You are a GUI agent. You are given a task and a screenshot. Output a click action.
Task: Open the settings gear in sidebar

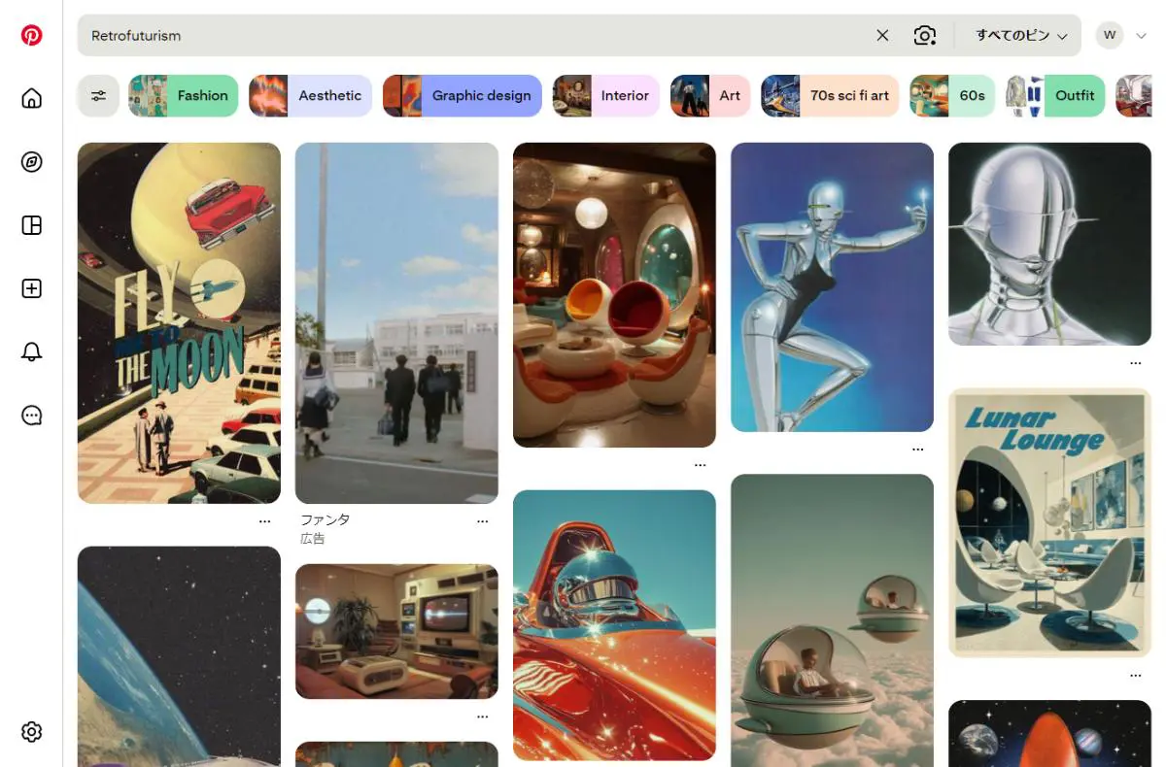coord(31,731)
